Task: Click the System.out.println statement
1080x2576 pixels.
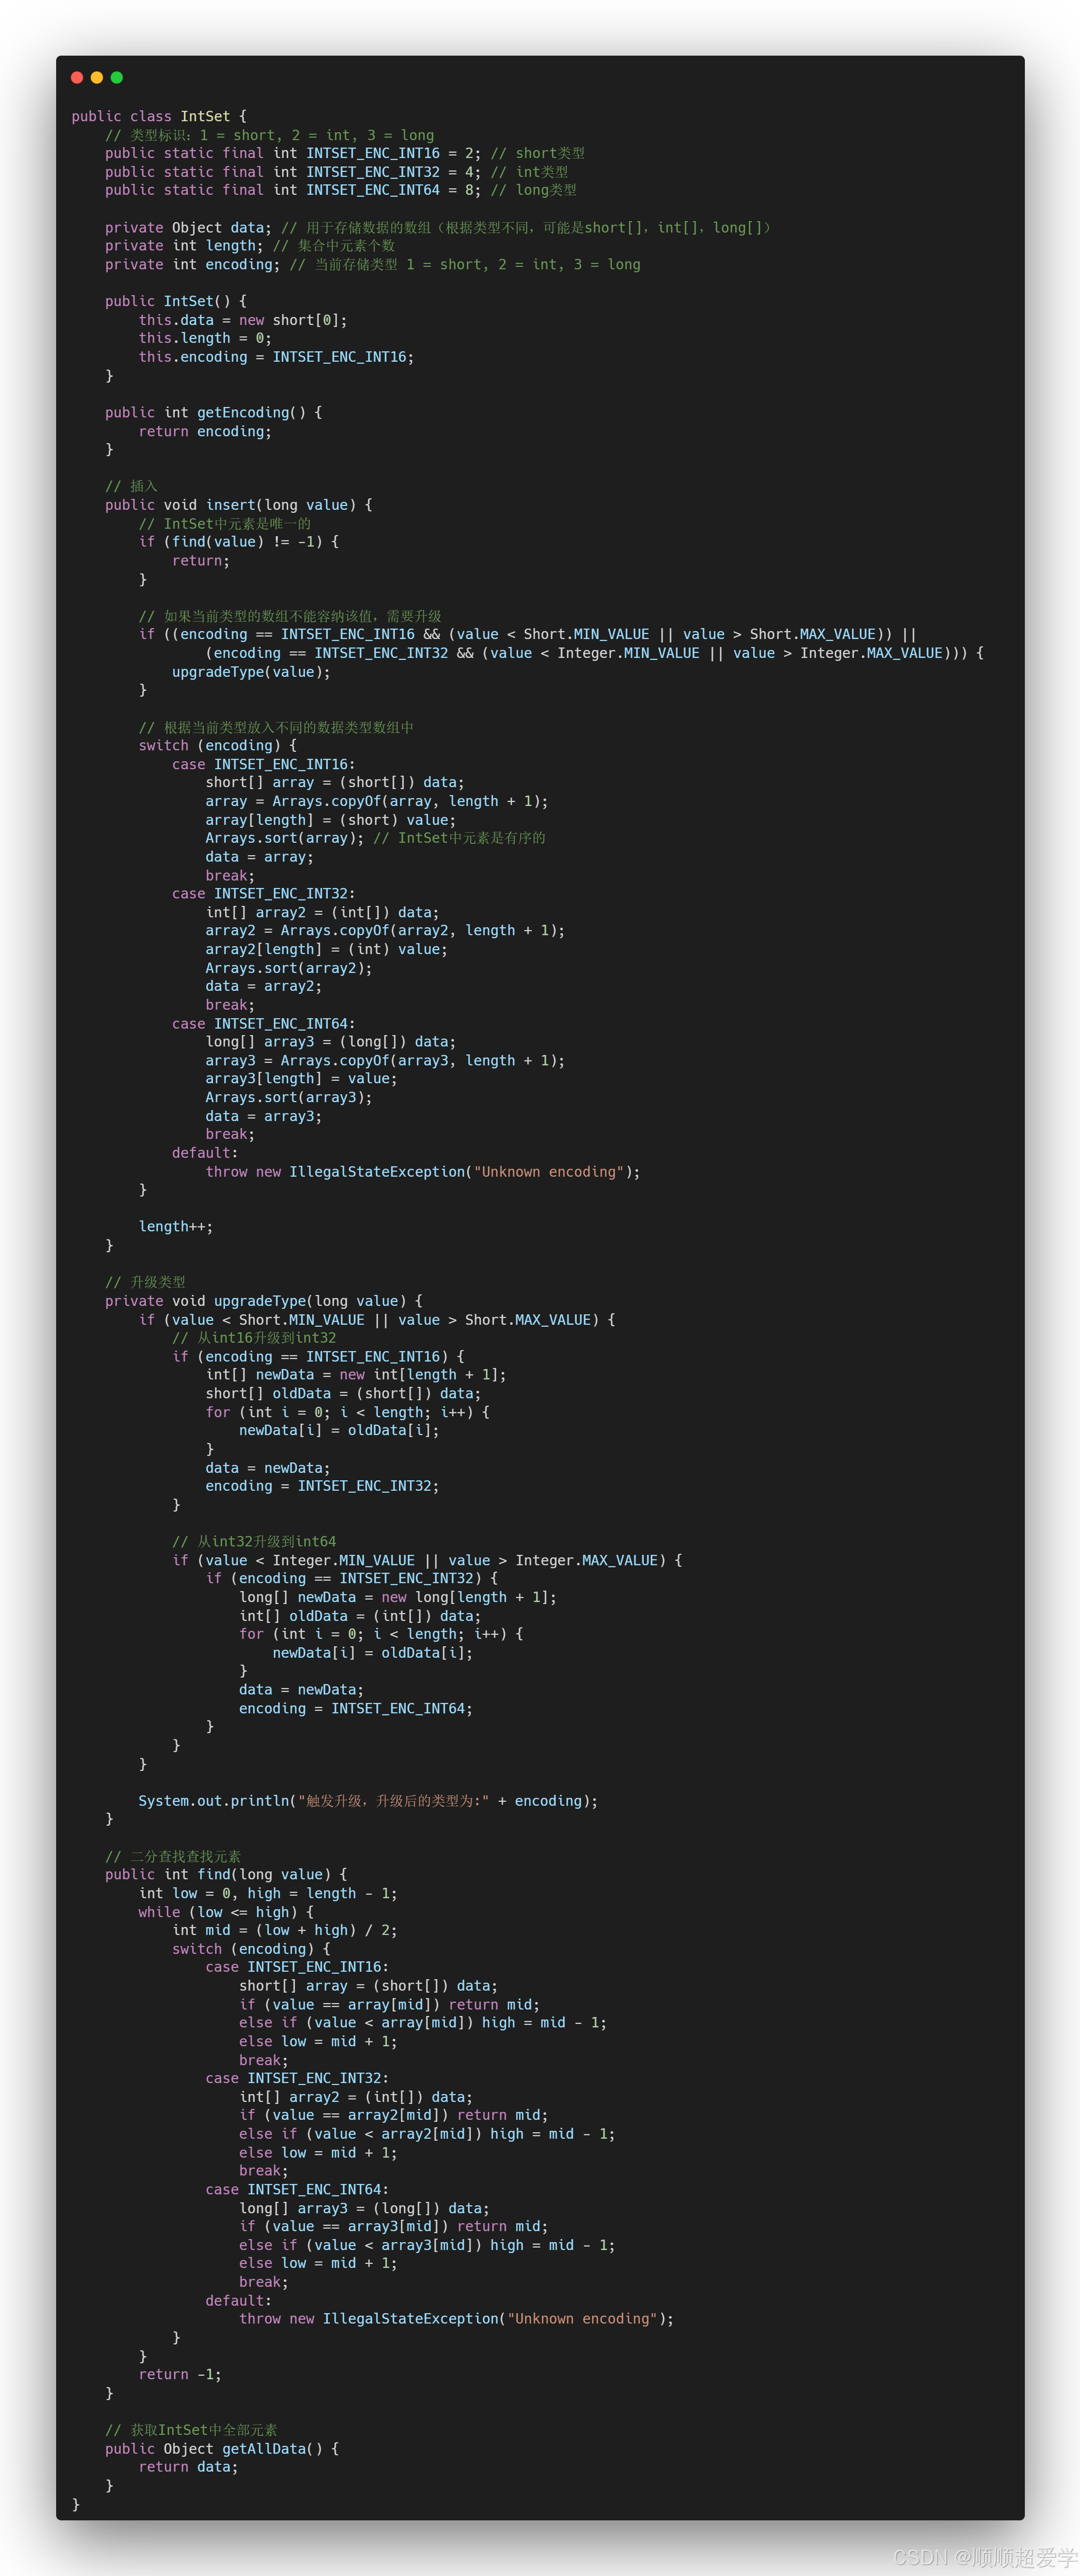Action: pos(367,1801)
